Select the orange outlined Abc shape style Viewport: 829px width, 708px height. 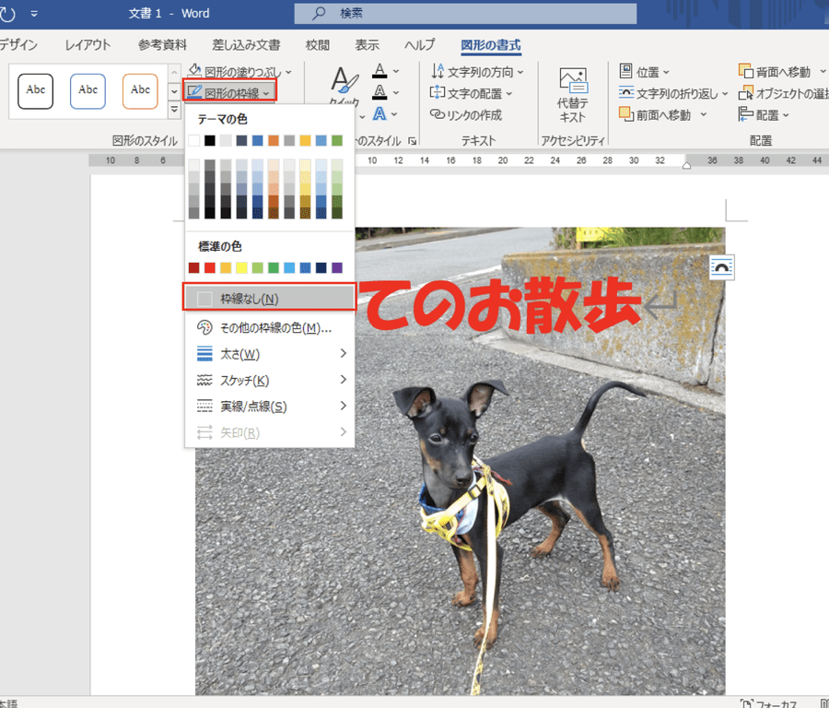pos(140,90)
